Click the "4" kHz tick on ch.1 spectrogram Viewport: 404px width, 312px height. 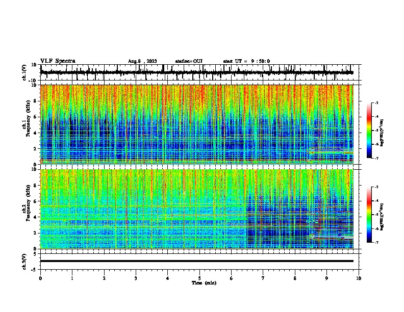tap(36, 133)
